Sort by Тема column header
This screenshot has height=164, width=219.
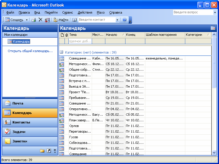[80, 35]
